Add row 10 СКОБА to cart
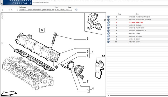 tap(108, 42)
